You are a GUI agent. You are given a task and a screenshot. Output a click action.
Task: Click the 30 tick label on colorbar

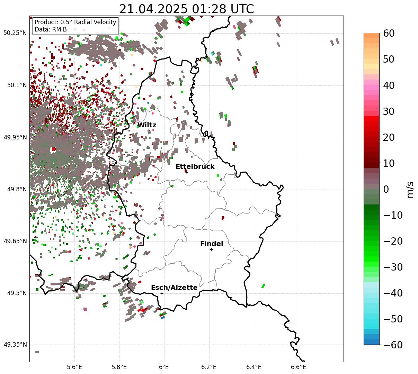tap(390, 111)
